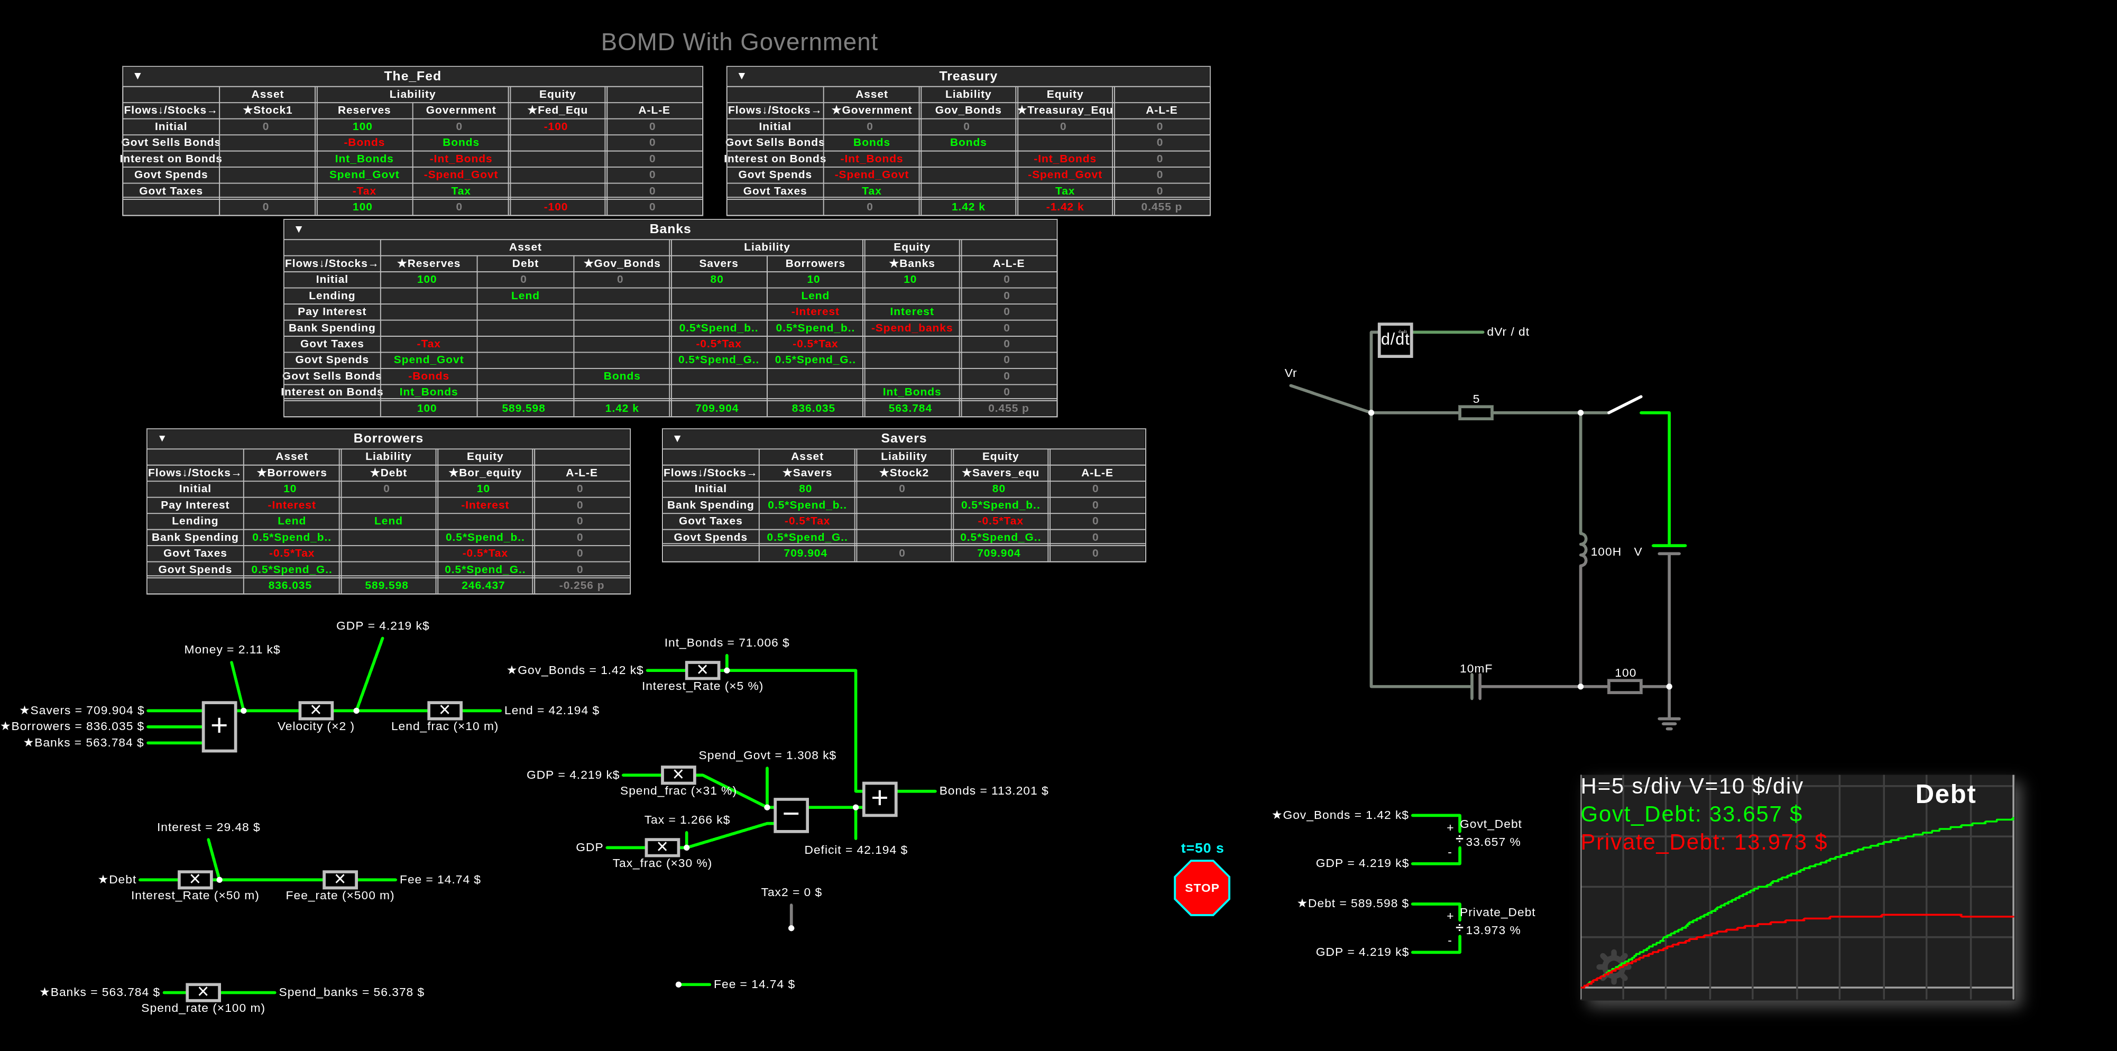Collapse the Borrowers table triangle
This screenshot has height=1051, width=2117.
click(x=162, y=438)
